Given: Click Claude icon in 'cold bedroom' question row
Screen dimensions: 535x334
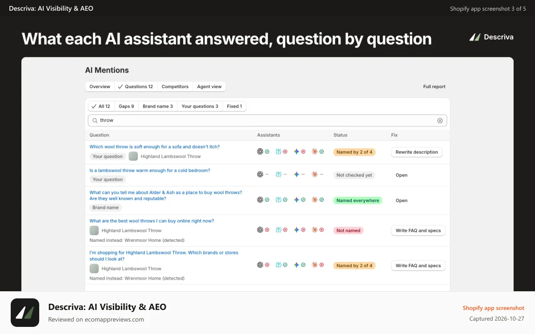Looking at the screenshot, I should click(315, 175).
